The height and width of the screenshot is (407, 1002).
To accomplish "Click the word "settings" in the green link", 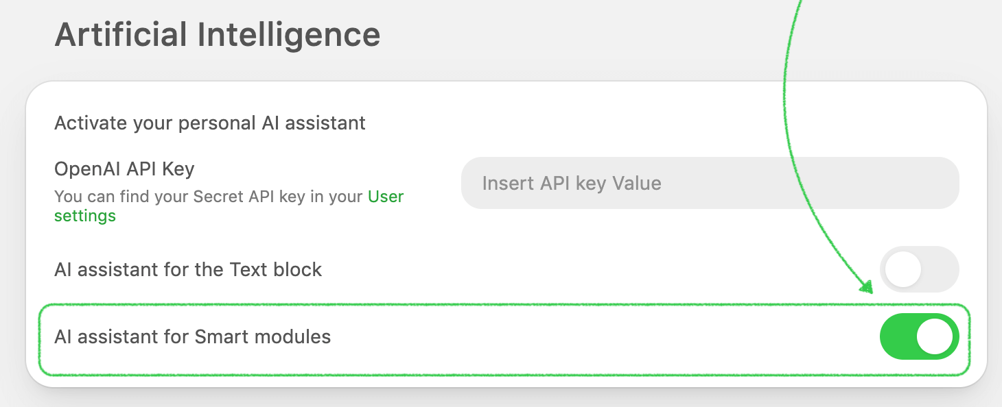I will (x=85, y=216).
